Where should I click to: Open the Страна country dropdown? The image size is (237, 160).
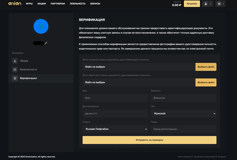coord(115,129)
